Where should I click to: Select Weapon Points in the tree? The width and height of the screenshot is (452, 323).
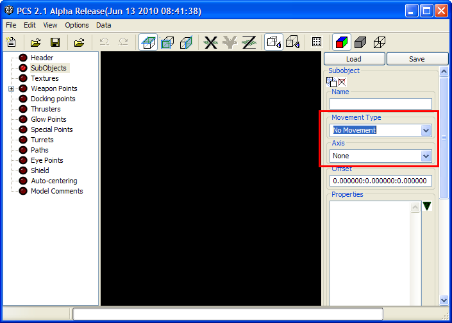(x=54, y=88)
